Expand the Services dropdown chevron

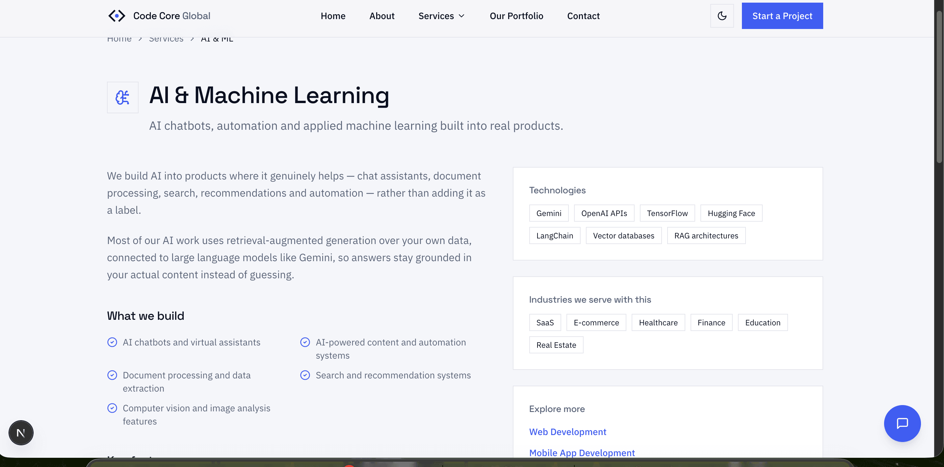coord(461,16)
